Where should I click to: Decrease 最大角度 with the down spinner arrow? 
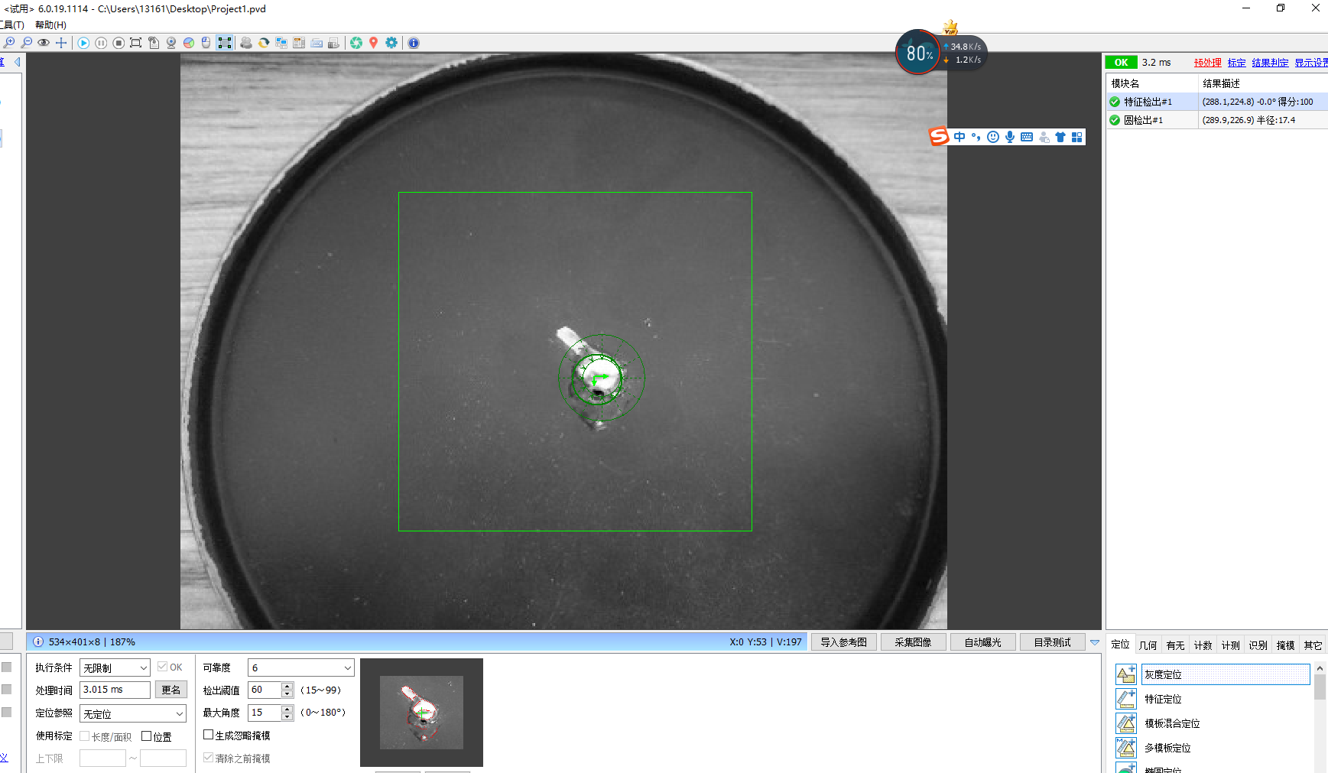(x=287, y=716)
